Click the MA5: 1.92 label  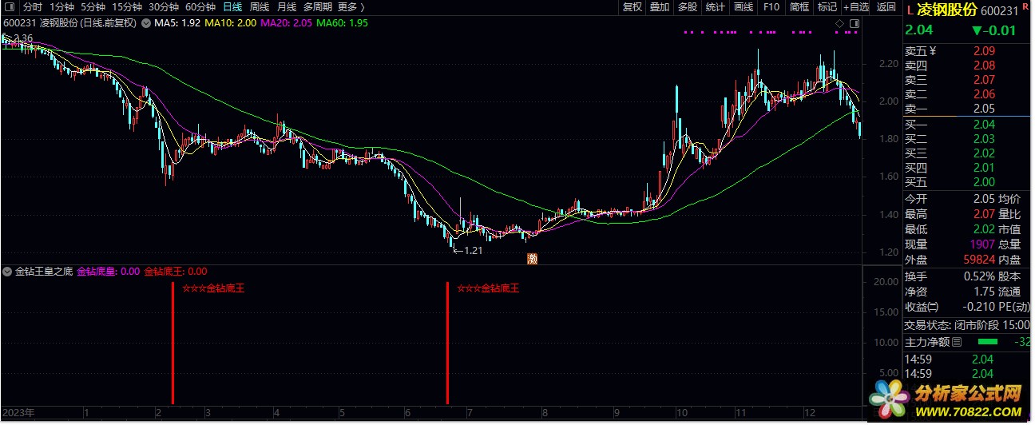[176, 23]
